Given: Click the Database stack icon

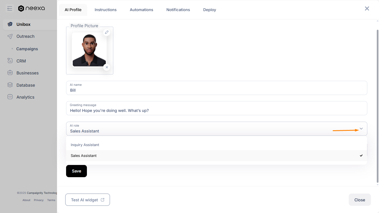Looking at the screenshot, I should (x=10, y=85).
